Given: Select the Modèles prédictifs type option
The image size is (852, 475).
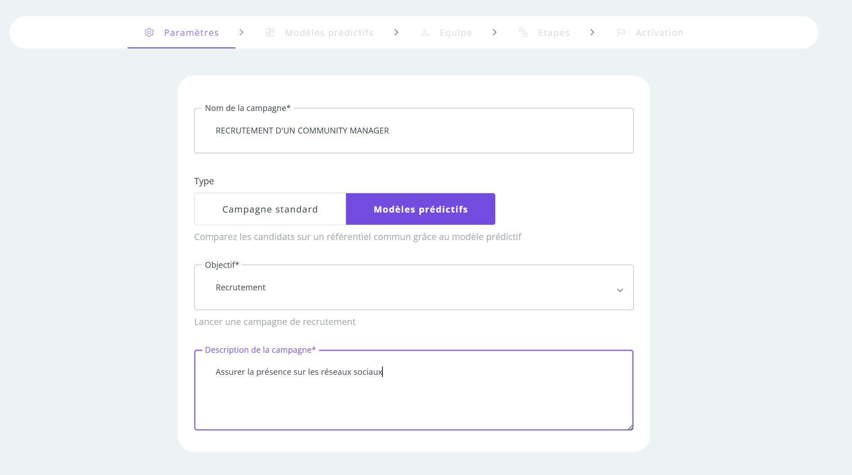Looking at the screenshot, I should coord(421,209).
